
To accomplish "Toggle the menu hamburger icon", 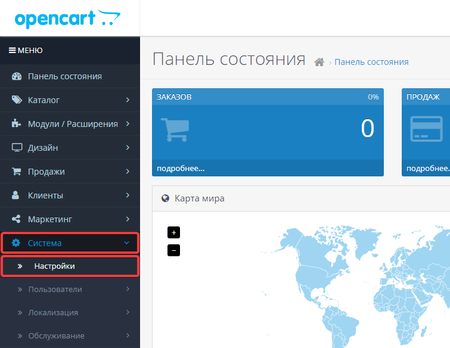I will pos(12,51).
